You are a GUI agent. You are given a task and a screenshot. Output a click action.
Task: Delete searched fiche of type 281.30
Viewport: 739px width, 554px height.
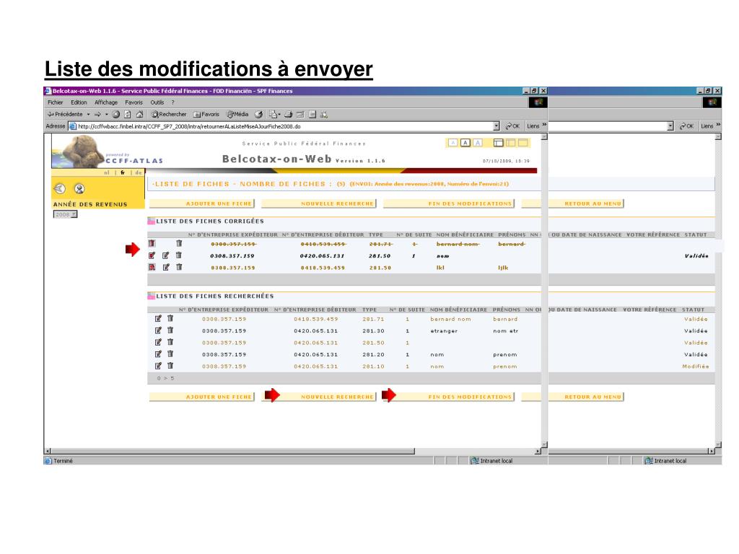point(170,330)
